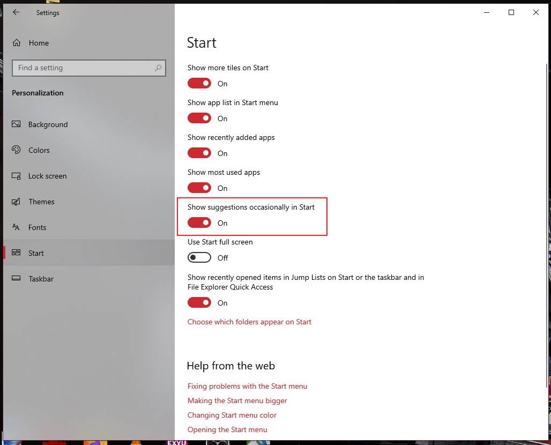Turn off Show suggestions occasionally in Start
551x445 pixels.
199,222
